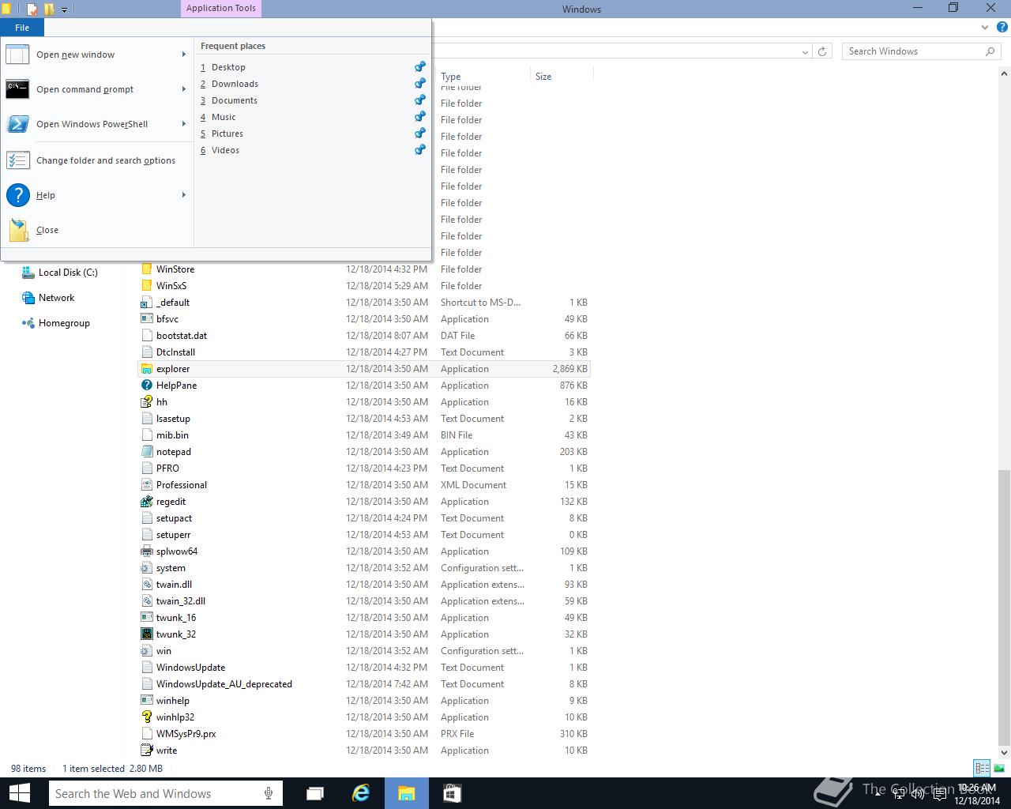Viewport: 1011px width, 809px height.
Task: Select the explorer application icon
Action: point(146,369)
